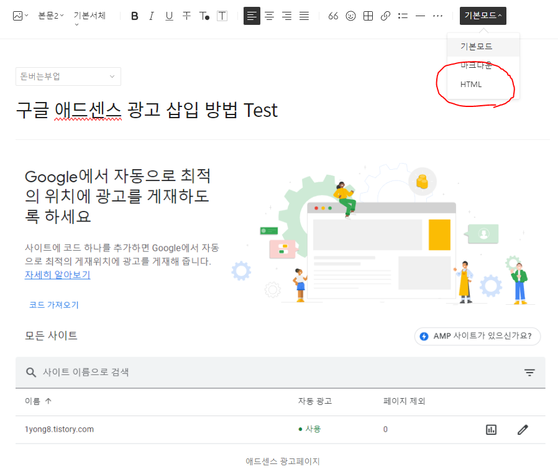View report chart for 1yong8.tistory.com
Screen dimensions: 558x474
[x=491, y=430]
